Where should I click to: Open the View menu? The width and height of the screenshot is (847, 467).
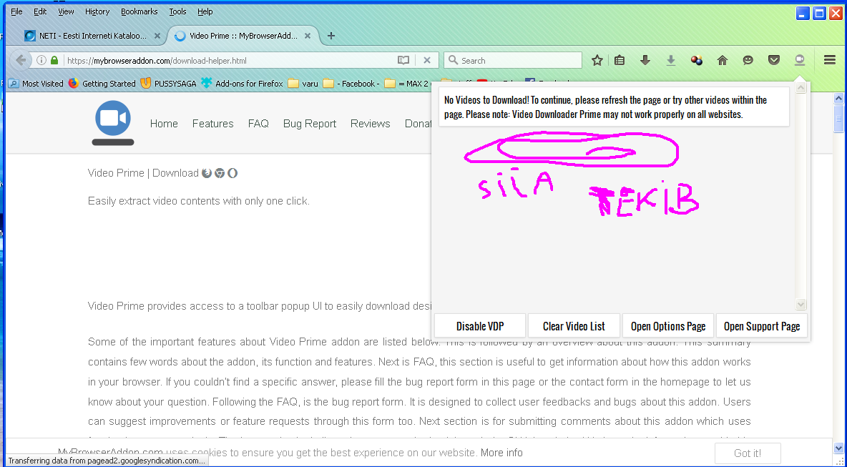pos(66,11)
